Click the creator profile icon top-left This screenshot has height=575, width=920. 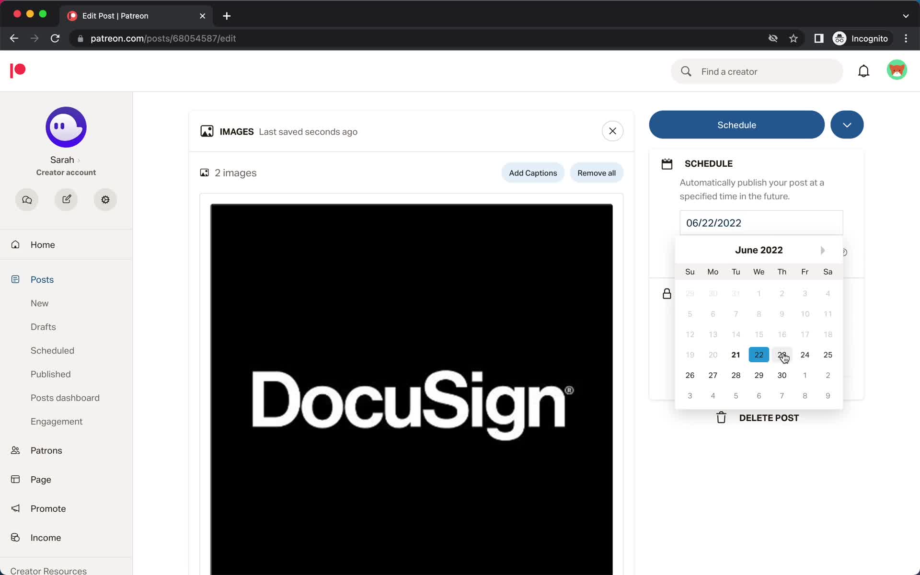coord(66,126)
